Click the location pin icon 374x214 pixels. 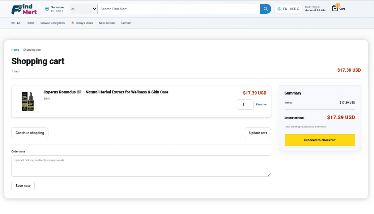(x=47, y=9)
